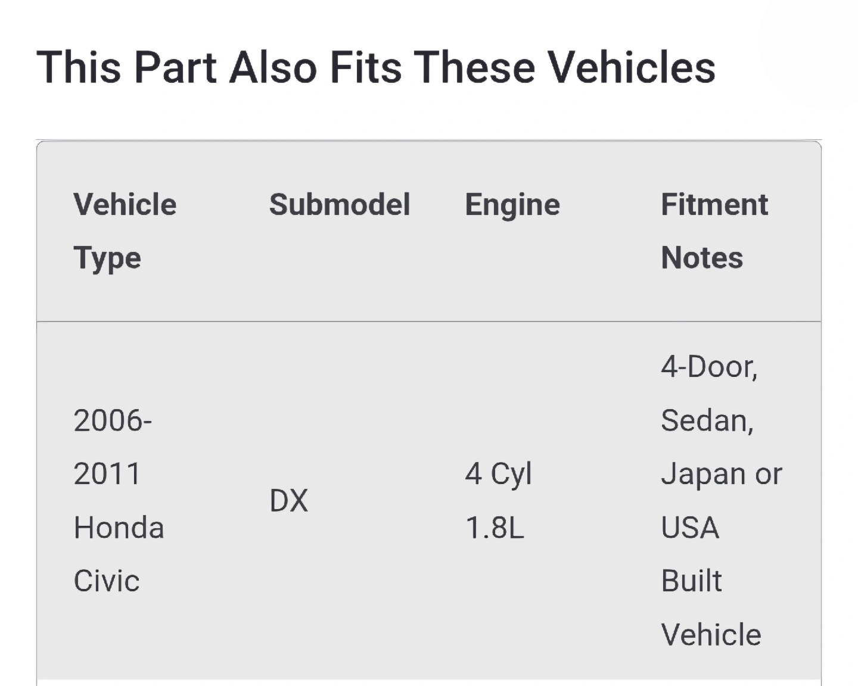The image size is (858, 686).
Task: Click the 'USA' fitment note text
Action: point(690,528)
